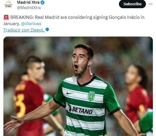
Task: Click the Betano sponsor logo on the jersey
Action: [80, 109]
